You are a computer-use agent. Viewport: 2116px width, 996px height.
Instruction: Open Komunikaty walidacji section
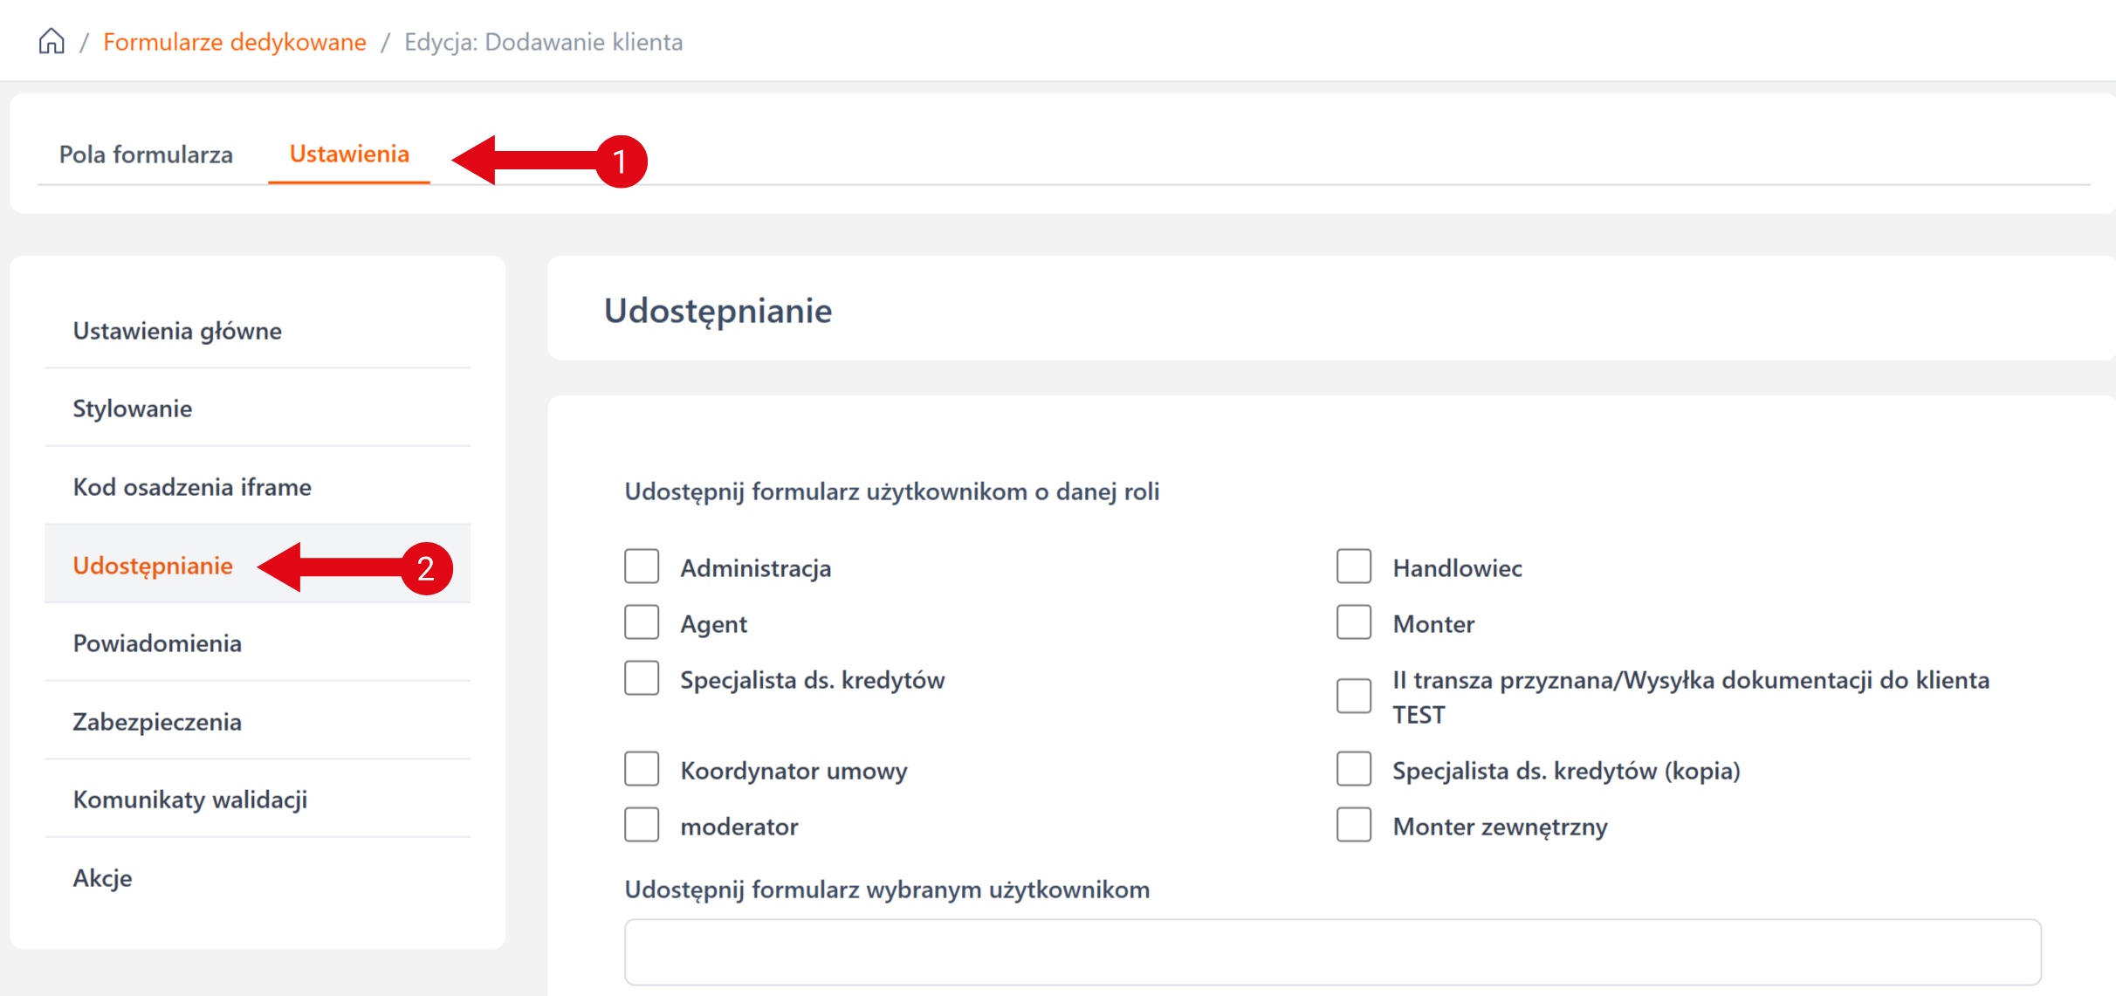click(190, 800)
